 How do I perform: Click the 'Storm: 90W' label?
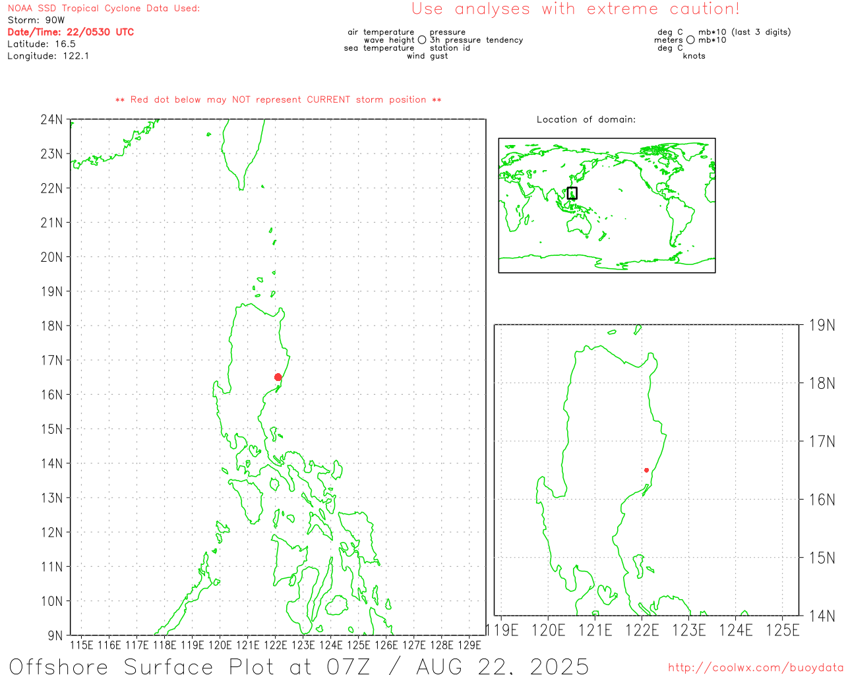pyautogui.click(x=36, y=20)
